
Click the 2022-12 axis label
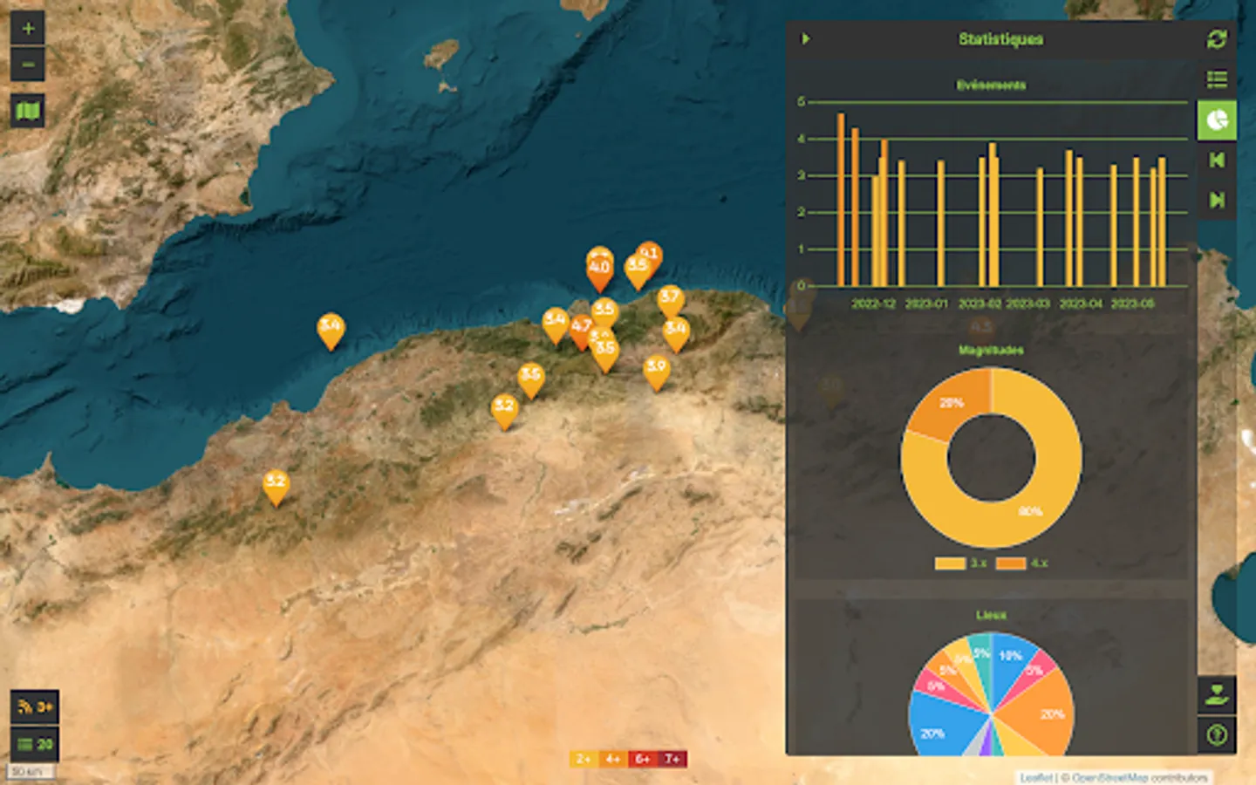[x=873, y=304]
